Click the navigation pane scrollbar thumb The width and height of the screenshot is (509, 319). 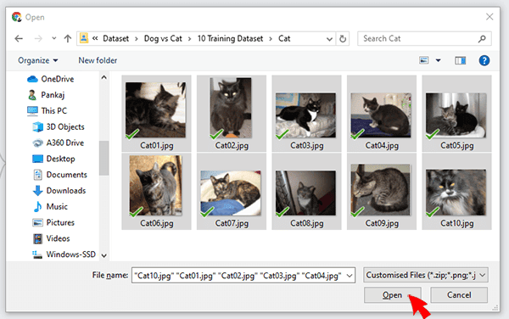[103, 158]
